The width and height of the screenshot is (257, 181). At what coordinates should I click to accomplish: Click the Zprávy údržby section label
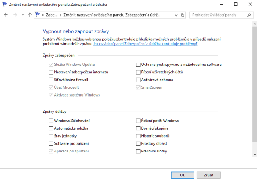click(x=55, y=111)
